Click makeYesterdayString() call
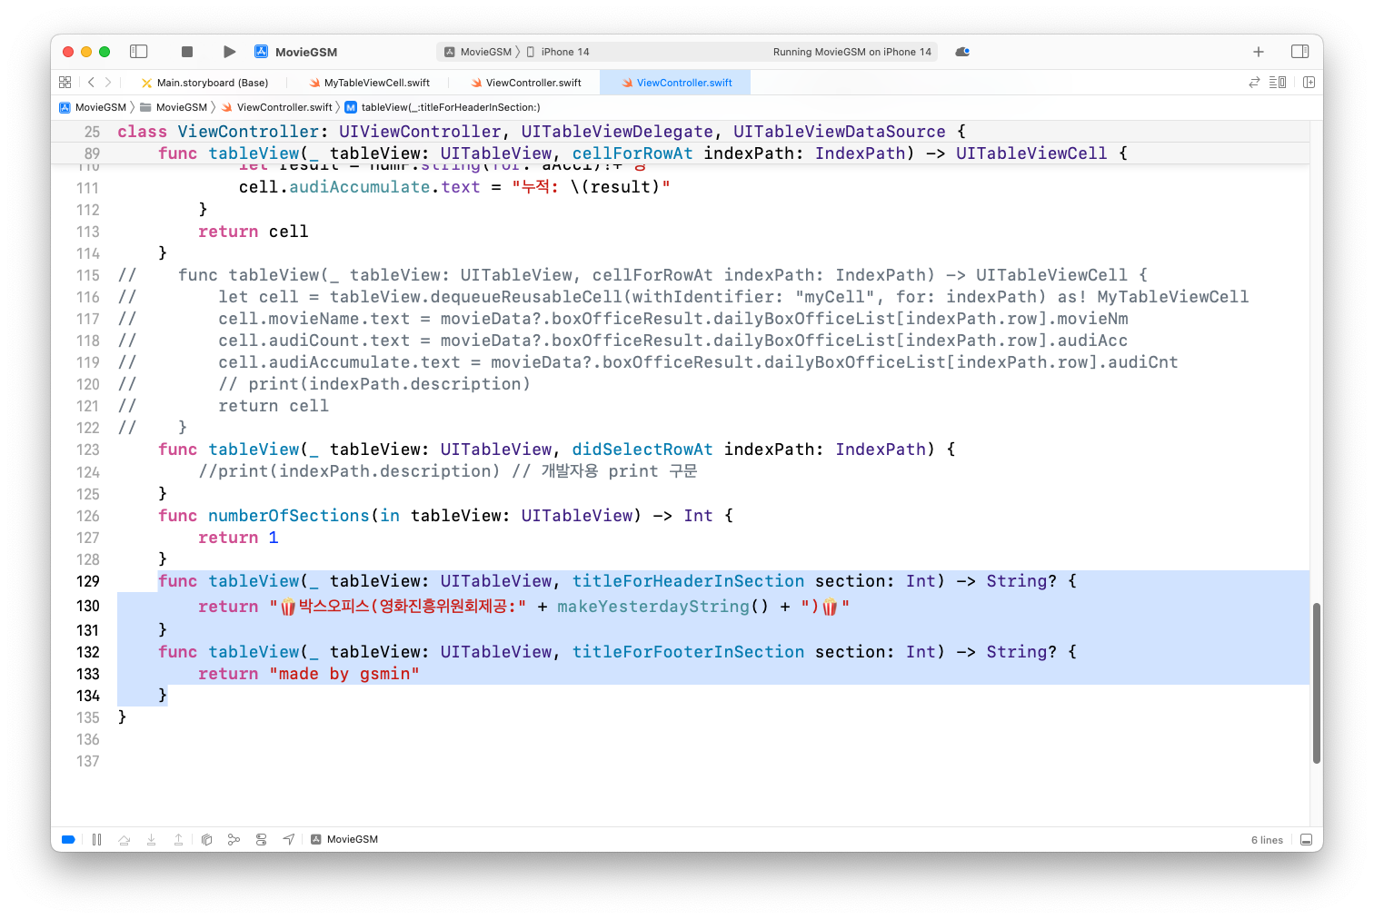The width and height of the screenshot is (1374, 919). (662, 607)
